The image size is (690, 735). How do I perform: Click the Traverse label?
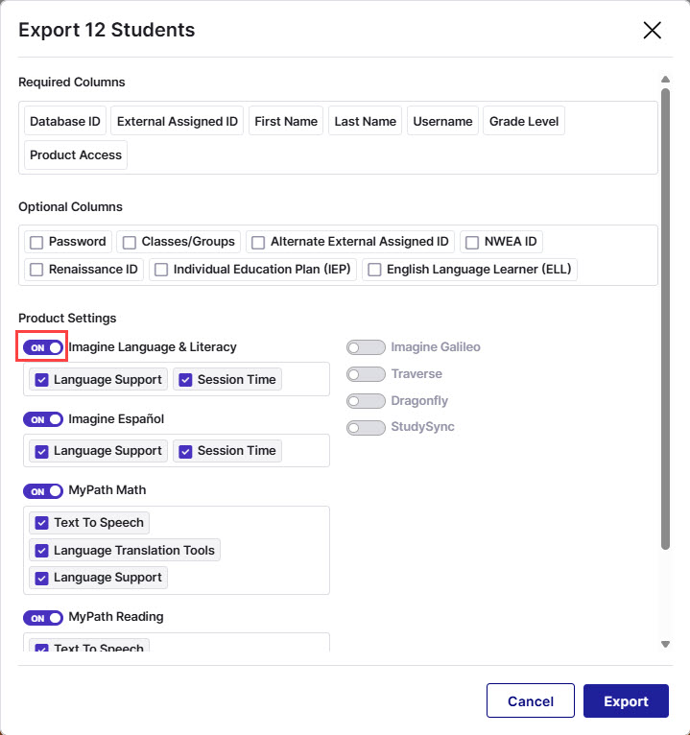(416, 373)
